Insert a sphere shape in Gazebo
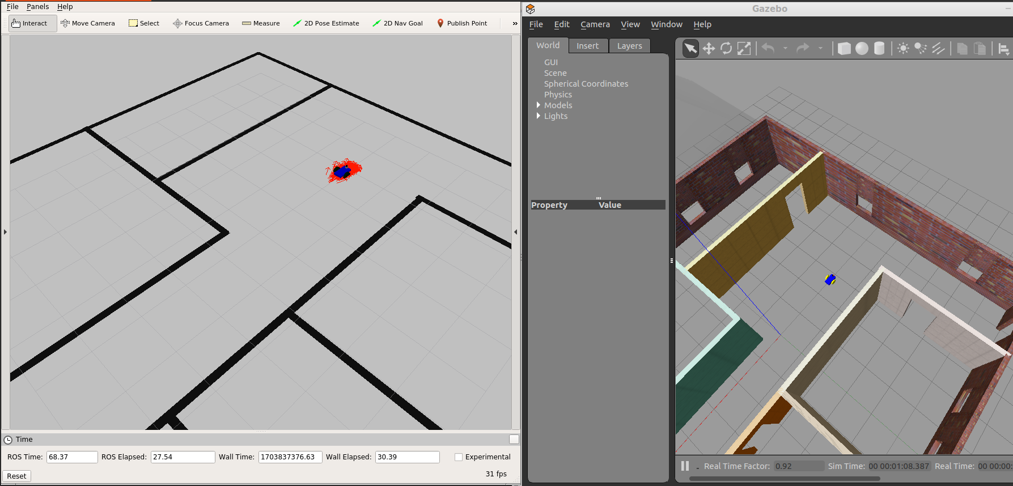Screen dimensions: 1013x486 tap(862, 49)
